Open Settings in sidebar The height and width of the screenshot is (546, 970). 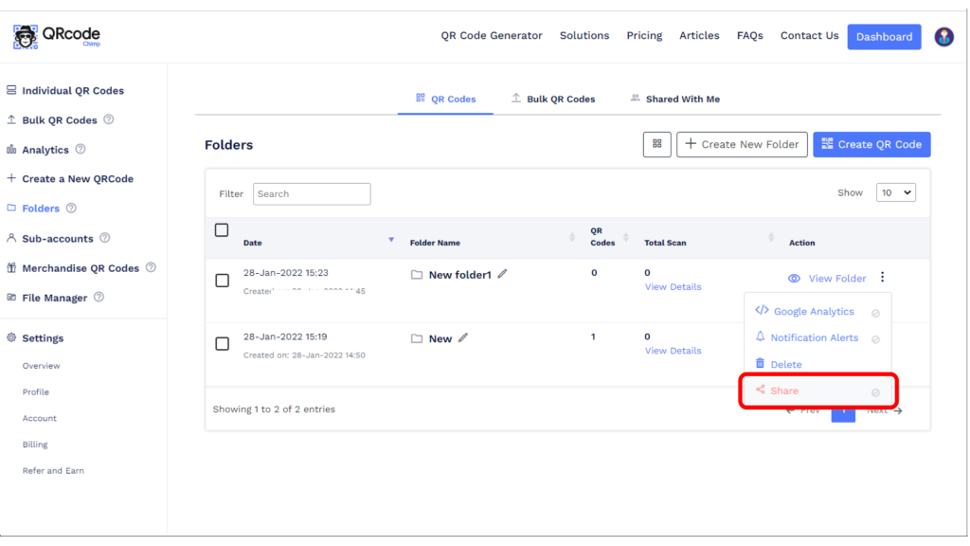point(43,338)
